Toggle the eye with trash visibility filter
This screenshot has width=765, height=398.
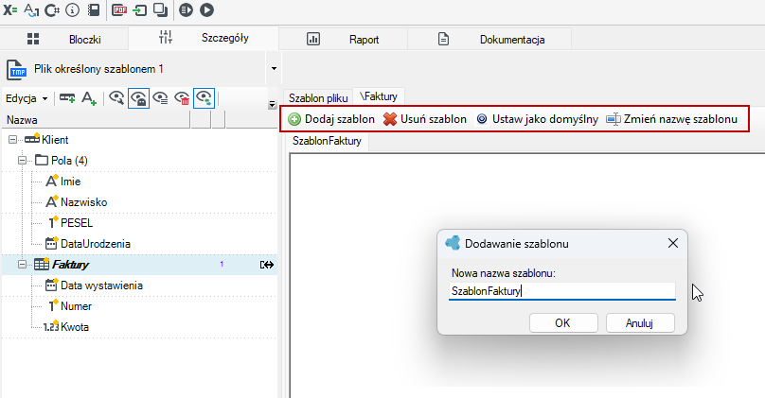(182, 98)
